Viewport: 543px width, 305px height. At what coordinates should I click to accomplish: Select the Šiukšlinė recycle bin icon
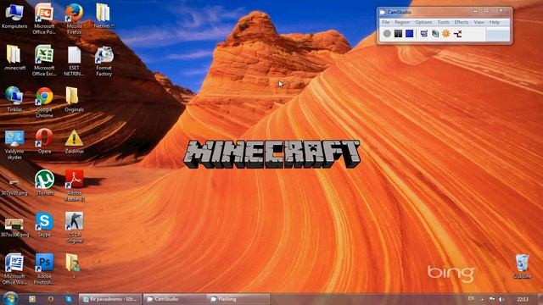click(x=522, y=266)
